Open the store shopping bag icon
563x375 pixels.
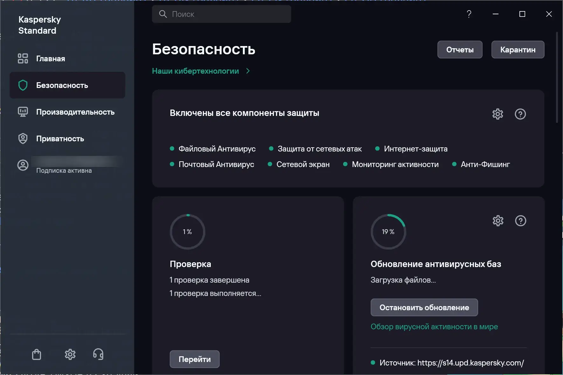(x=37, y=354)
